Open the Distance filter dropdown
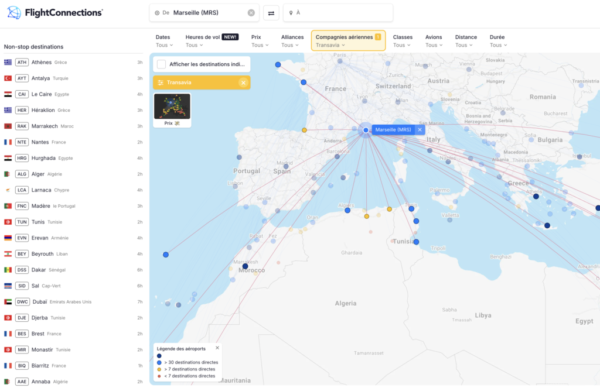This screenshot has height=388, width=600. pos(466,41)
